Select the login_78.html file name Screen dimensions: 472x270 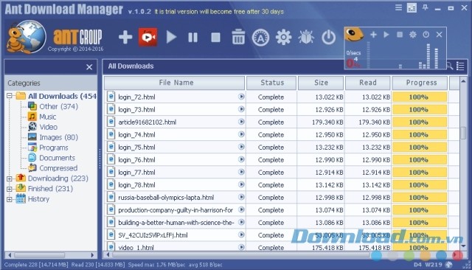(136, 185)
